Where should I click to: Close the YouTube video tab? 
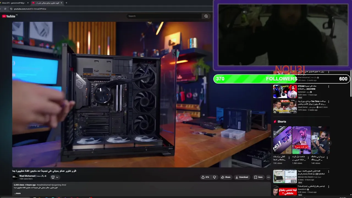point(61,3)
